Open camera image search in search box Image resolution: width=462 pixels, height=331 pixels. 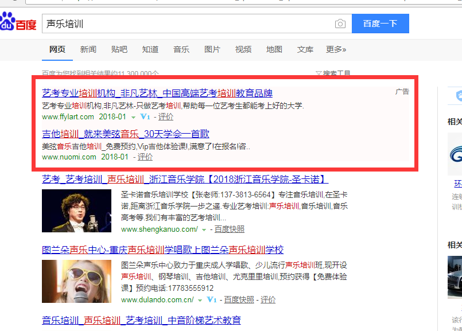pos(340,24)
